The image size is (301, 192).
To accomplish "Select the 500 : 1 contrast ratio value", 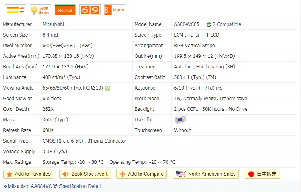I will point(195,77).
